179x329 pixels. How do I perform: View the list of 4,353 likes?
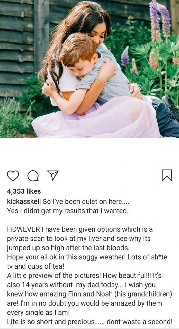click(24, 191)
